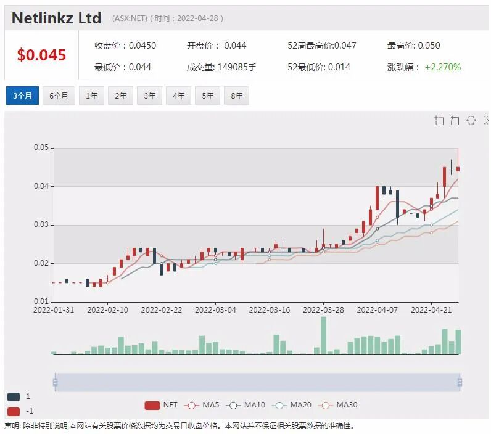The width and height of the screenshot is (491, 434).
Task: Toggle the MA20 line in legend
Action: (292, 405)
